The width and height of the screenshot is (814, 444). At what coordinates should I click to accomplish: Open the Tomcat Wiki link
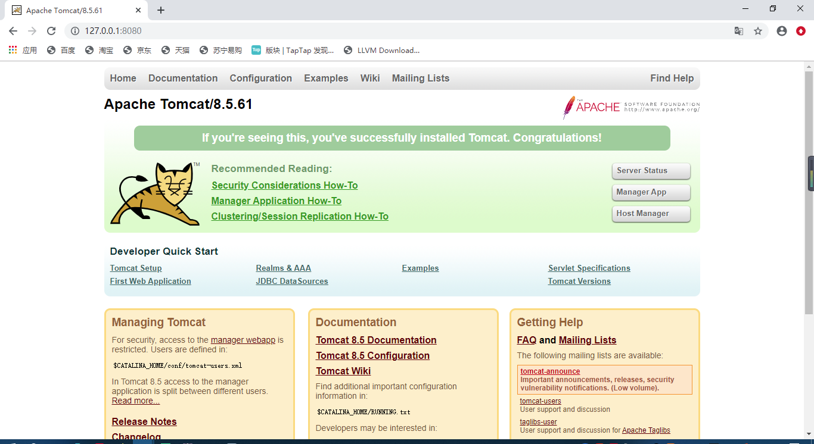(x=343, y=371)
